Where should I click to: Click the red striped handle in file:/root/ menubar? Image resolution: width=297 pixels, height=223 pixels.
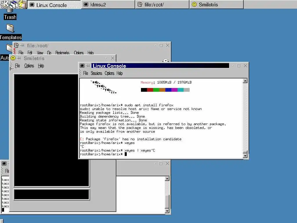click(15, 51)
